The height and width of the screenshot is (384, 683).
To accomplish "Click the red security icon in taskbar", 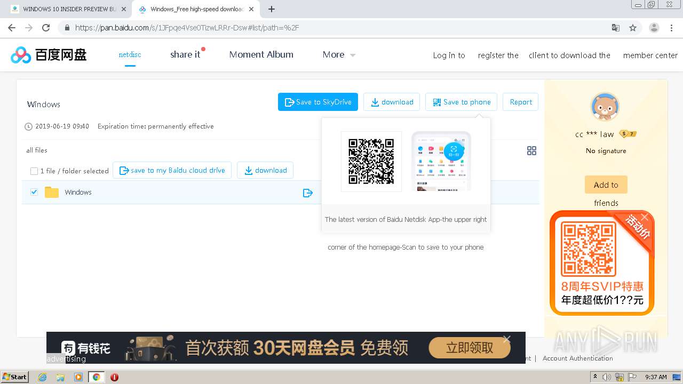I will [x=114, y=377].
